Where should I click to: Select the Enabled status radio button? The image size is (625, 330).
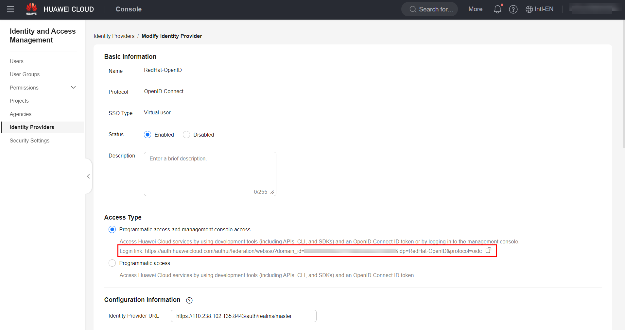148,135
